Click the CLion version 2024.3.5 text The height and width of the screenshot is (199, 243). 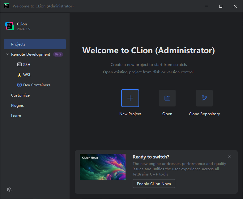tap(23, 29)
